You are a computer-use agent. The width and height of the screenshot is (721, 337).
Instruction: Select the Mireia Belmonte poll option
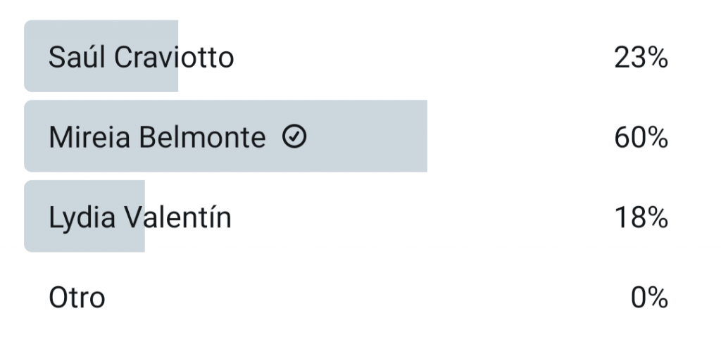click(156, 138)
